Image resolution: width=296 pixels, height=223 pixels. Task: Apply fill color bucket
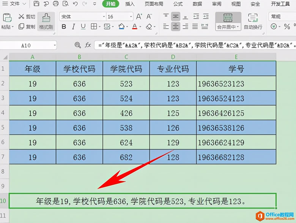pyautogui.click(x=121, y=27)
